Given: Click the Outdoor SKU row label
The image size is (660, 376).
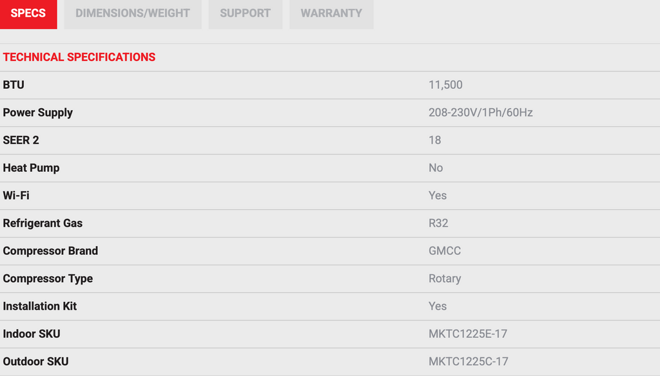Looking at the screenshot, I should (36, 361).
